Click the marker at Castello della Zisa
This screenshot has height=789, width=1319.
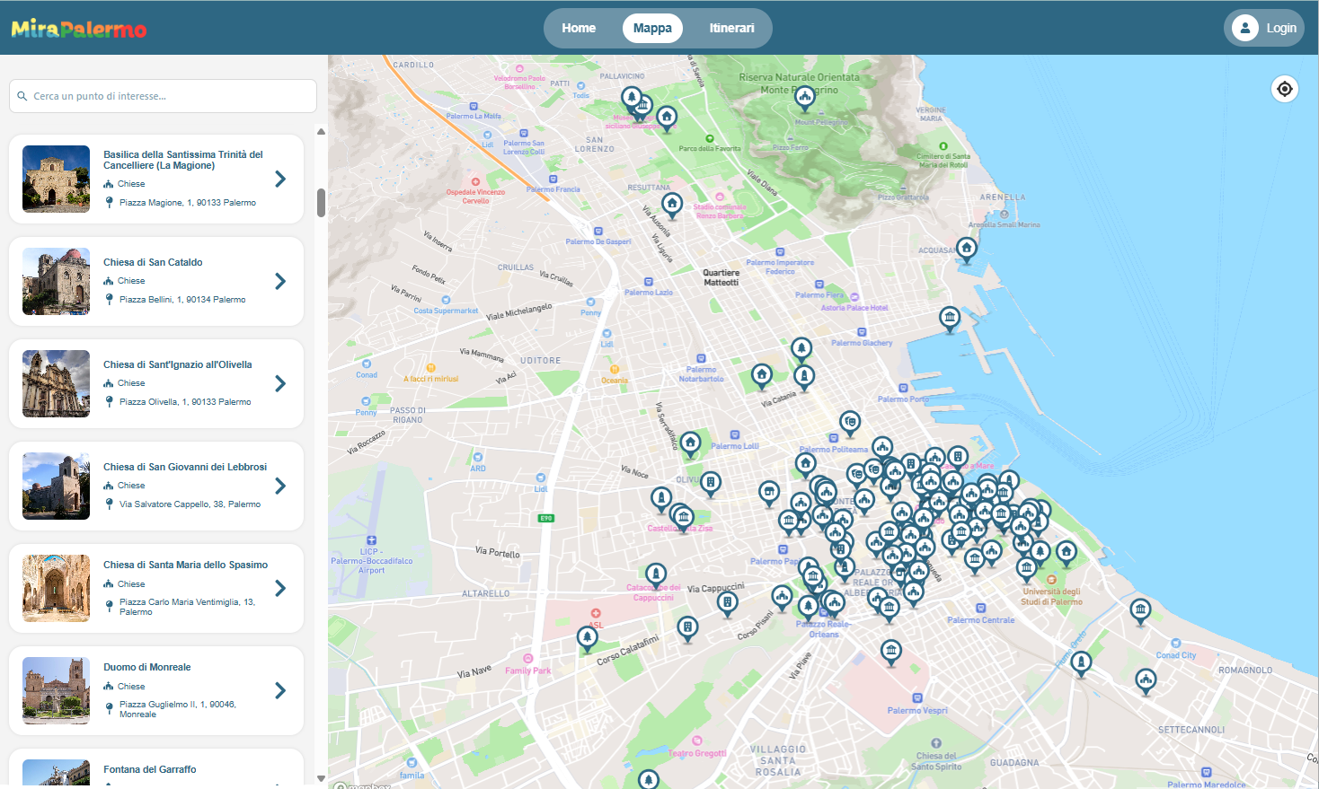click(x=684, y=516)
